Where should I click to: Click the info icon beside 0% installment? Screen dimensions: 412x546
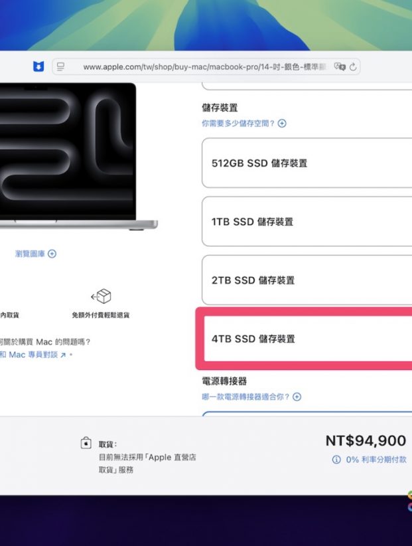click(336, 459)
